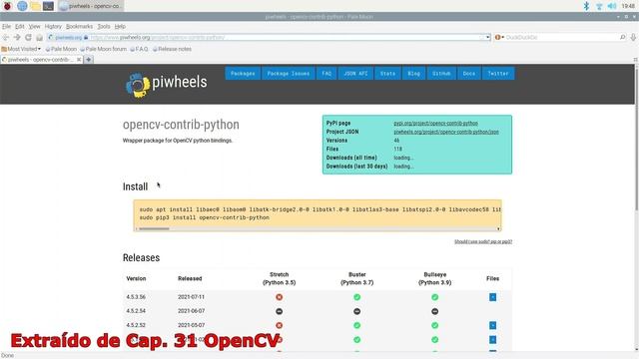
Task: Open the network status icon in tray
Action: 599,6
